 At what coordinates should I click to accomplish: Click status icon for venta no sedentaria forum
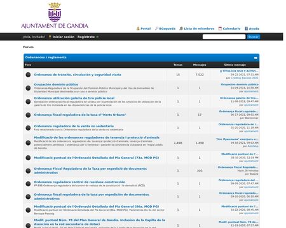(x=28, y=128)
